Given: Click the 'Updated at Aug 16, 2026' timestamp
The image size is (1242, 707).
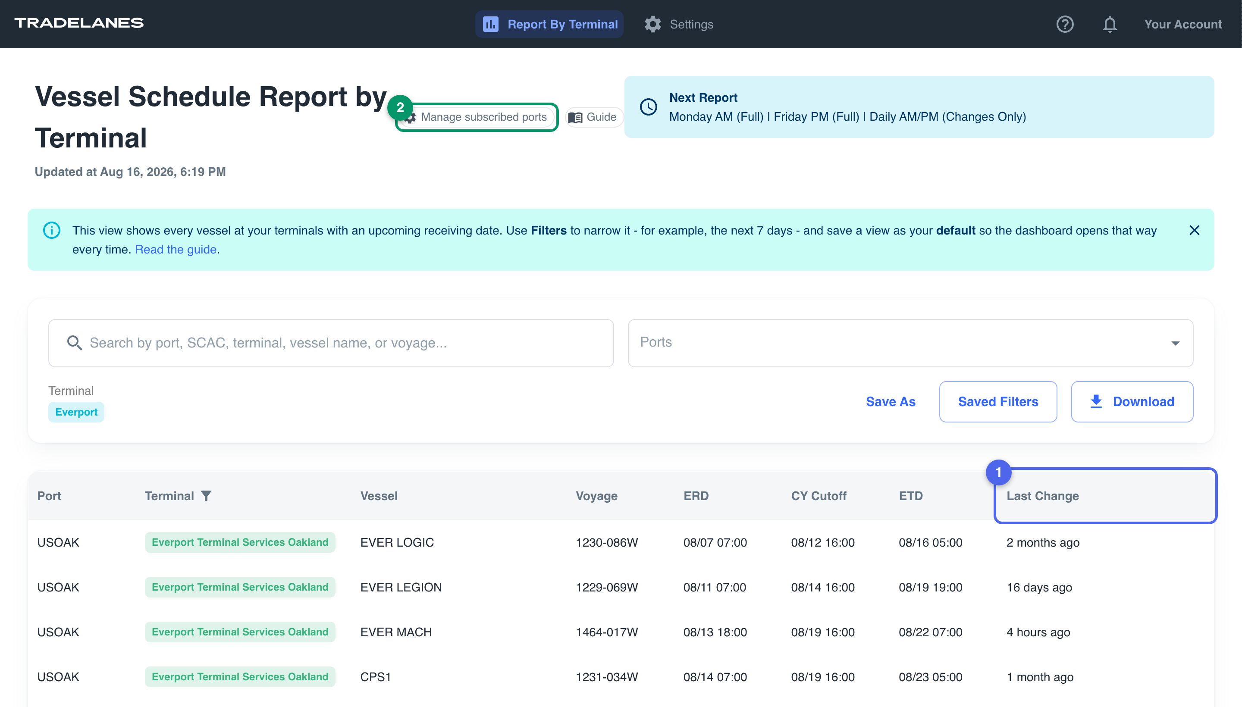Looking at the screenshot, I should (130, 172).
